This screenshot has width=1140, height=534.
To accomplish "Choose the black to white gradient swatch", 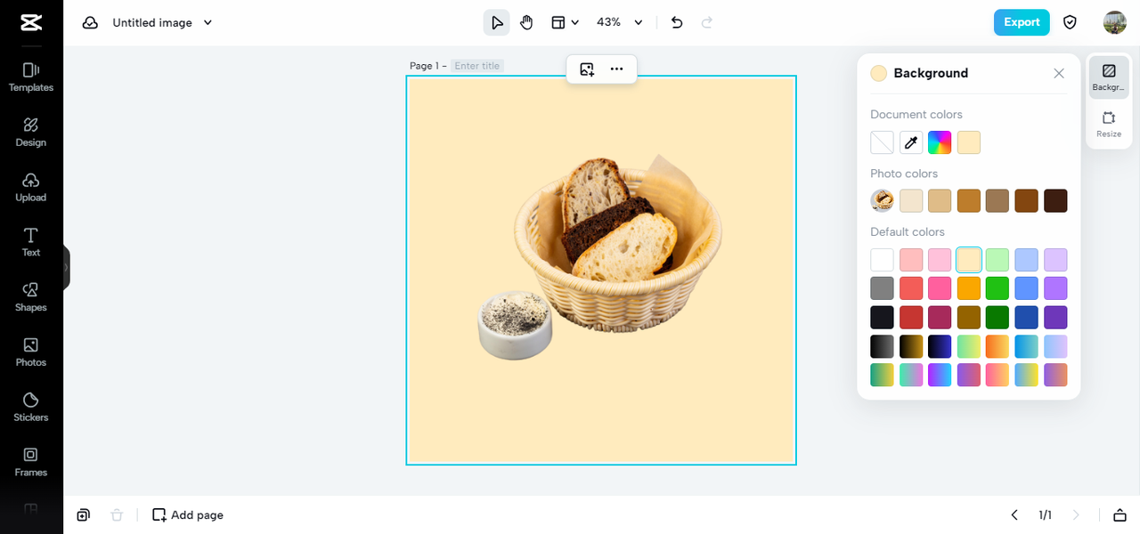I will click(x=882, y=346).
